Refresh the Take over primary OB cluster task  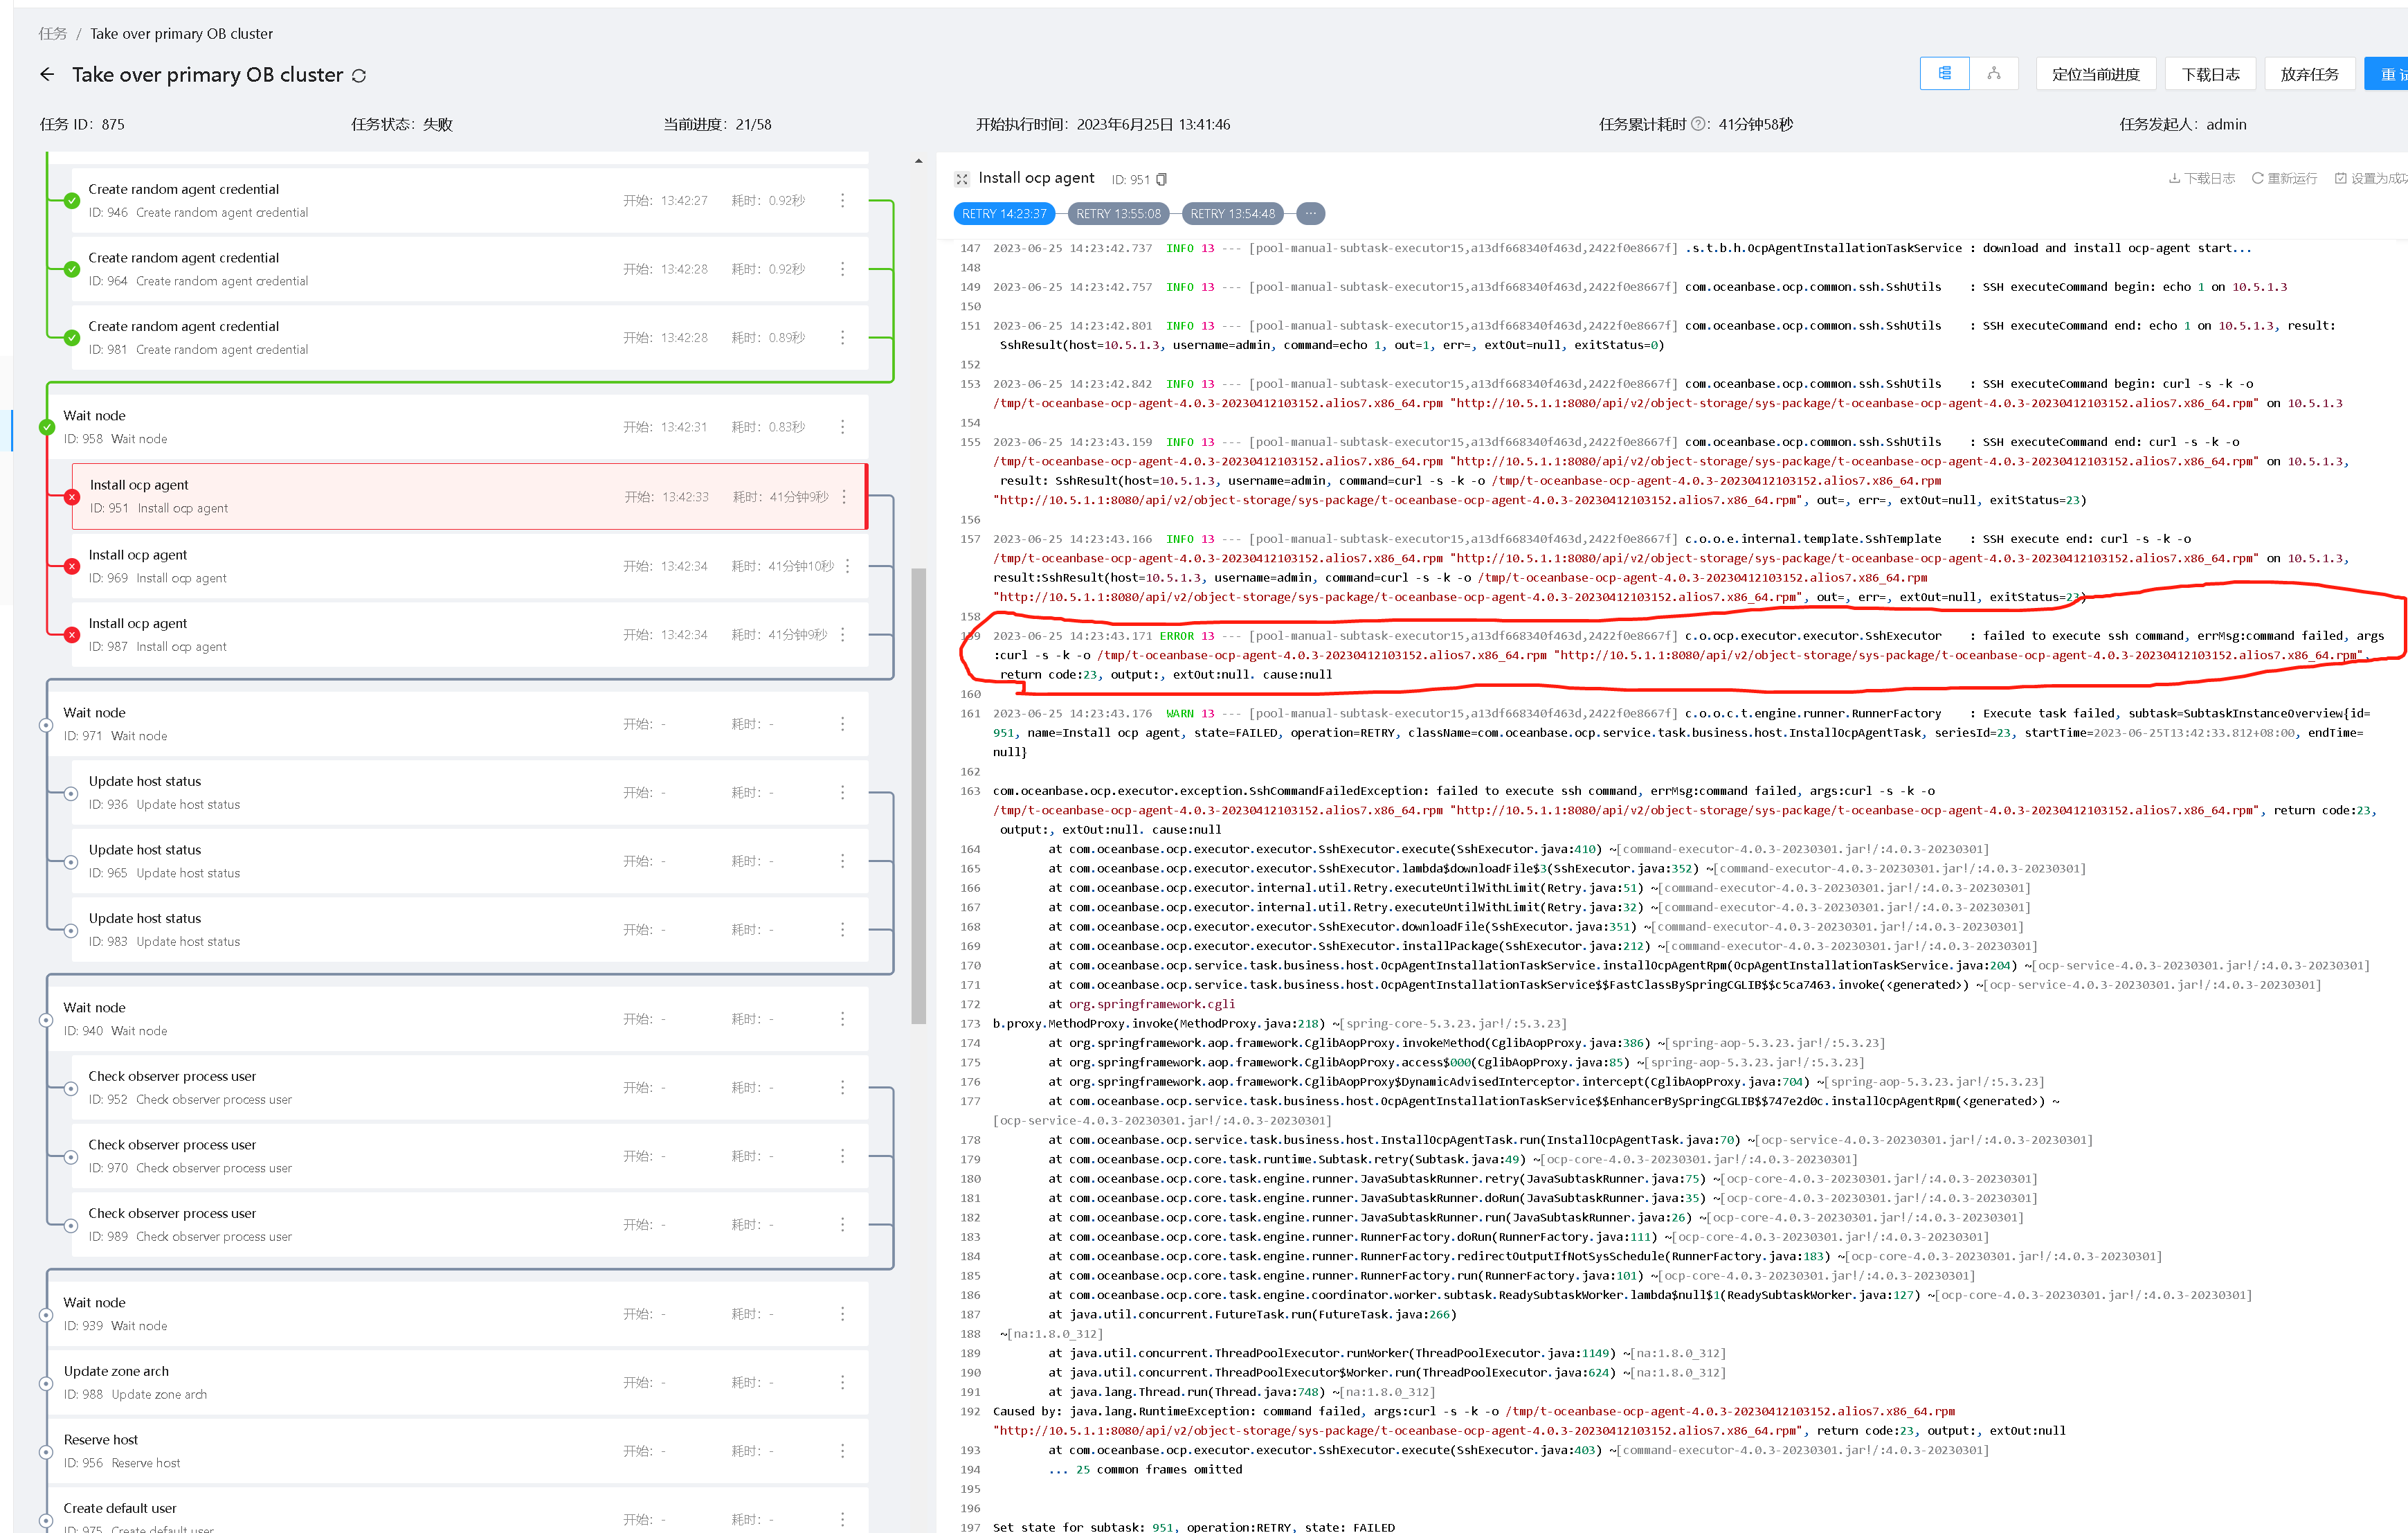(x=359, y=76)
